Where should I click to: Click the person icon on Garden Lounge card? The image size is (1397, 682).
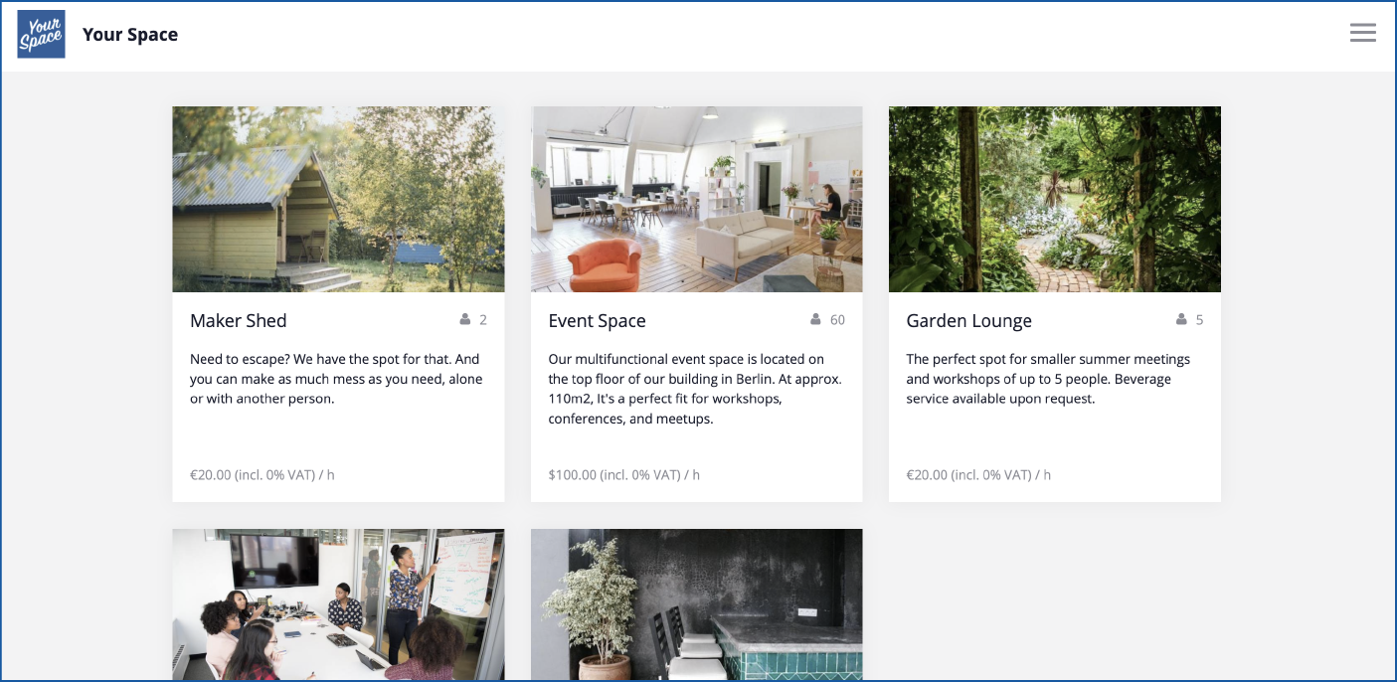(x=1181, y=320)
